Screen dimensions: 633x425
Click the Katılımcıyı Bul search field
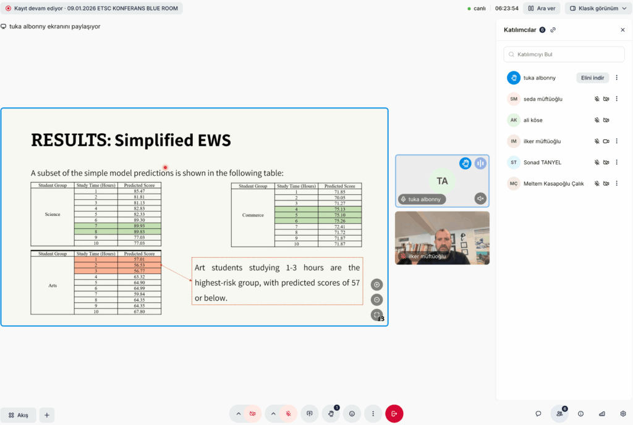click(x=564, y=54)
